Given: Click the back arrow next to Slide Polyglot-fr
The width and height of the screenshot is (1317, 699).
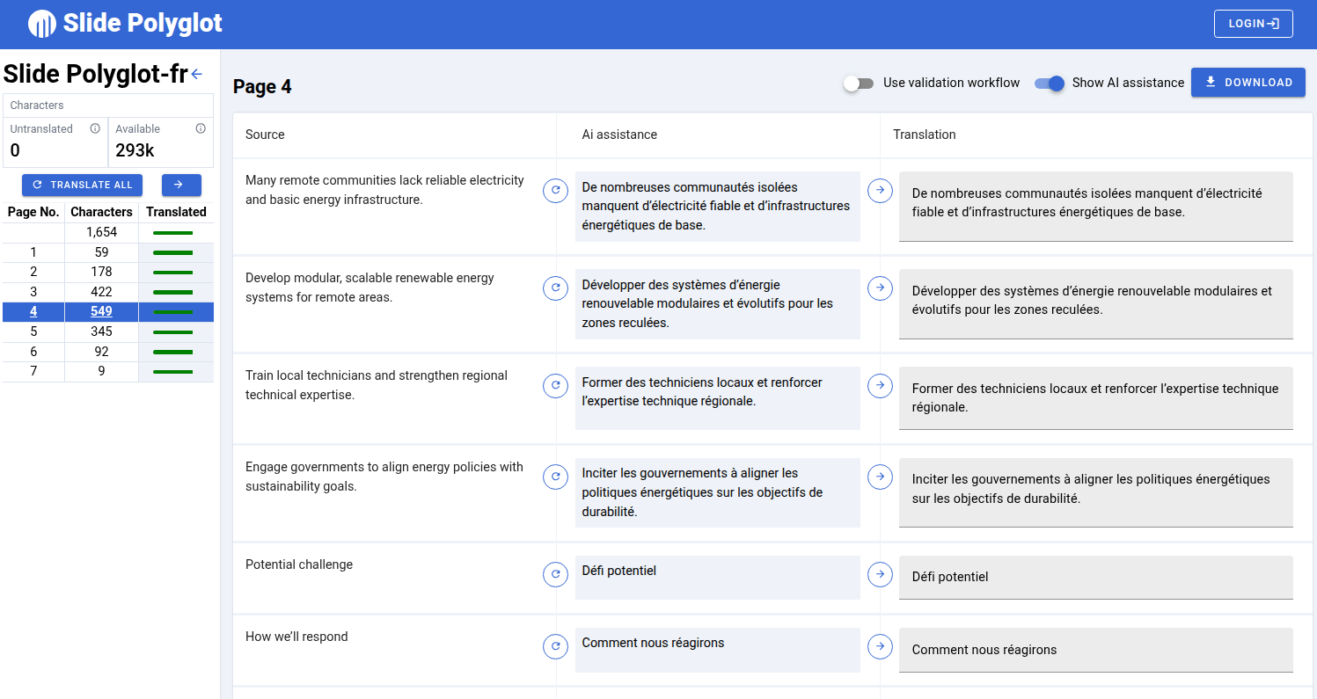Looking at the screenshot, I should (x=196, y=75).
